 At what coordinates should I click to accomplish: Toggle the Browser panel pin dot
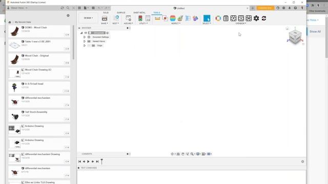click(x=128, y=28)
